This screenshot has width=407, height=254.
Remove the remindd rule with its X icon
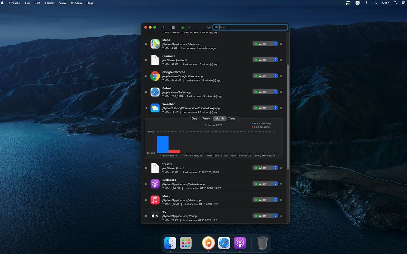[x=281, y=60]
